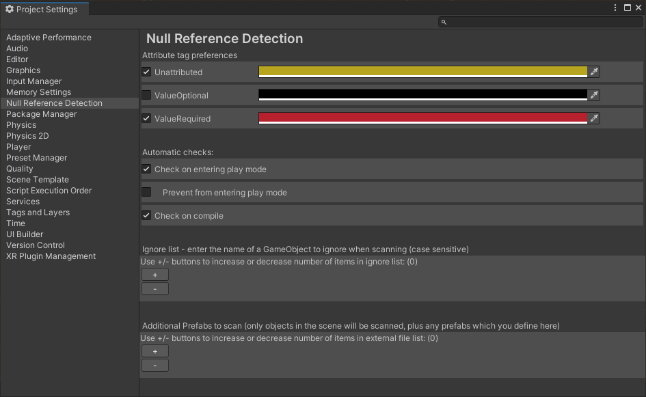Add an item to the ignore list
The width and height of the screenshot is (646, 397).
click(154, 275)
